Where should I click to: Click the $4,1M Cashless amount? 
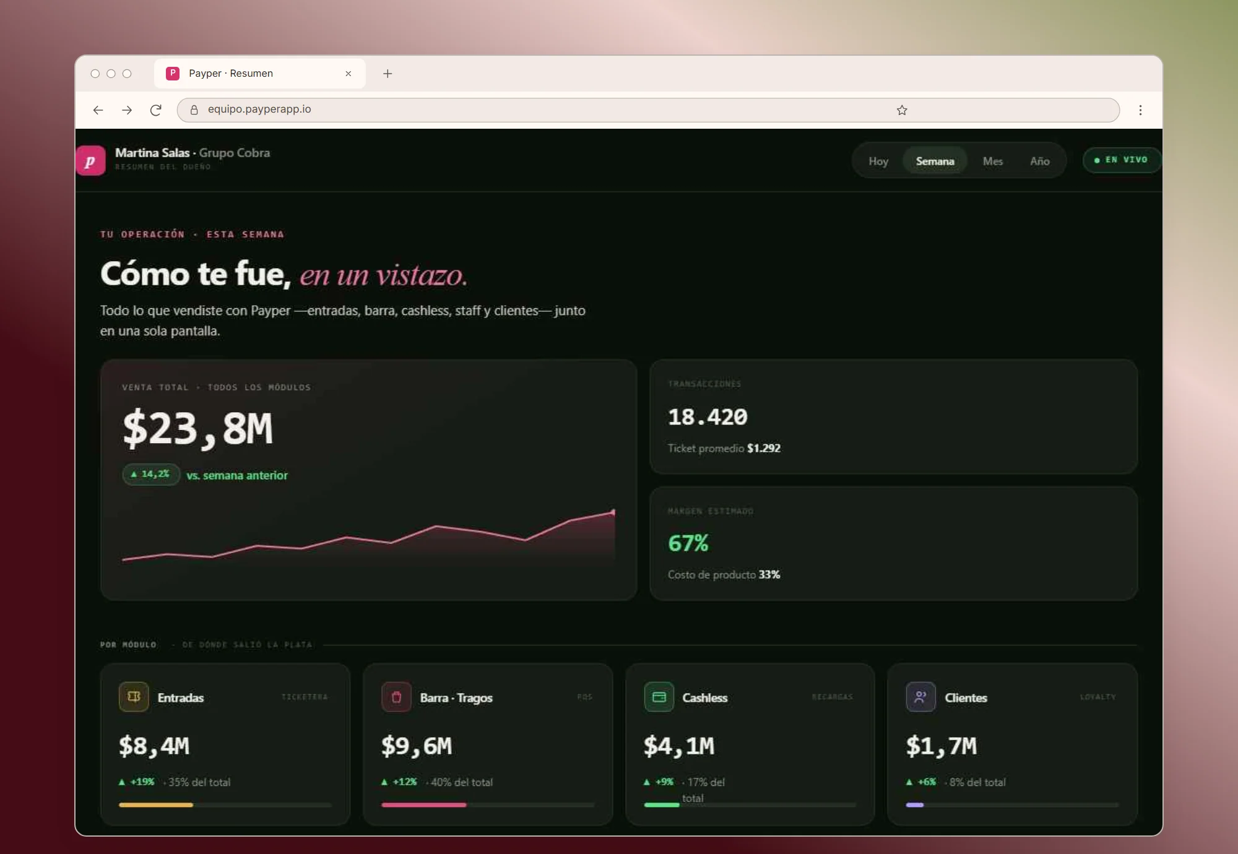click(679, 746)
